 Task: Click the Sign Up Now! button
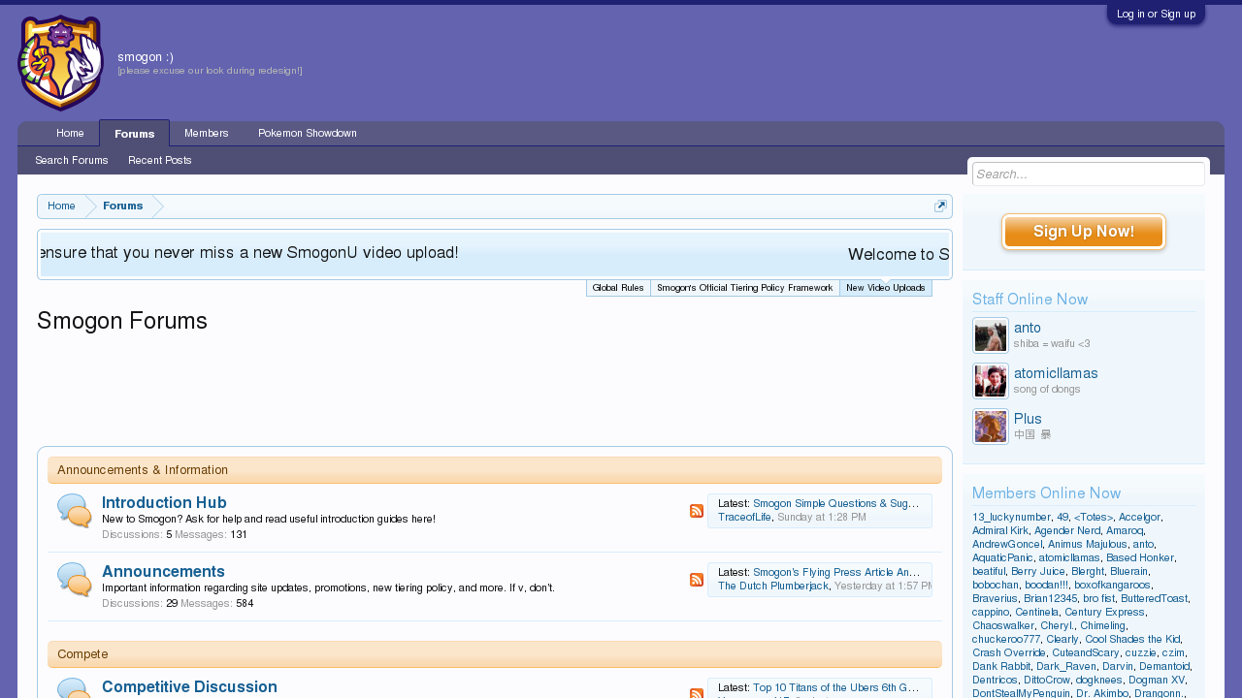pos(1084,232)
